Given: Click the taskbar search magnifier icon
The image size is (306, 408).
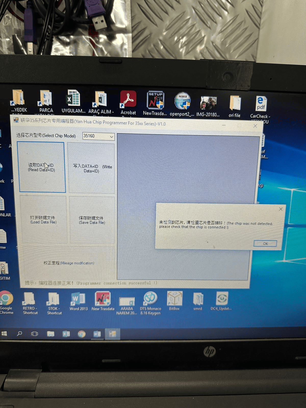Looking at the screenshot, I should (19, 334).
